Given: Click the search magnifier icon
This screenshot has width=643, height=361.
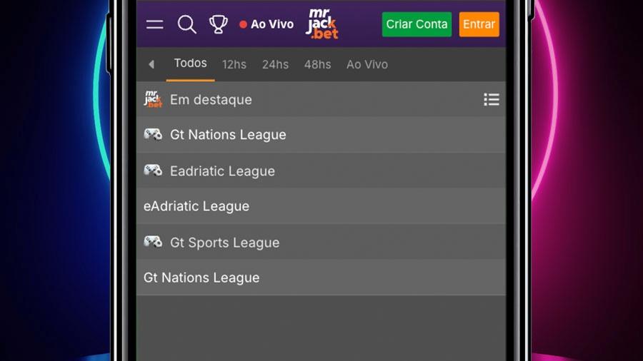Looking at the screenshot, I should click(186, 24).
